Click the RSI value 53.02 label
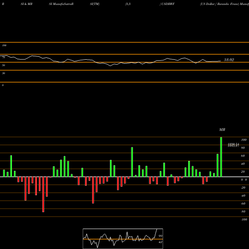This screenshot has height=249, width=249. [x=229, y=60]
